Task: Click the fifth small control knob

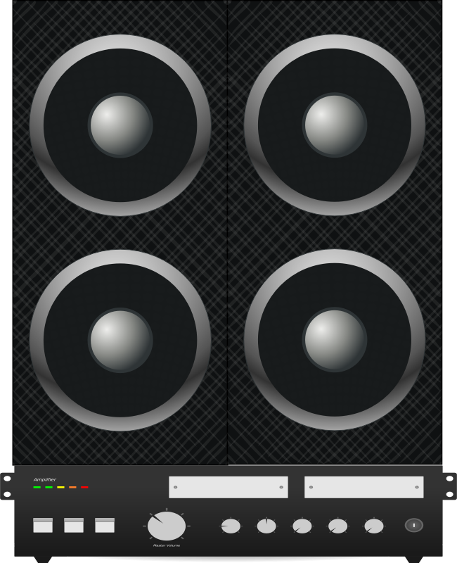Action: [x=374, y=526]
